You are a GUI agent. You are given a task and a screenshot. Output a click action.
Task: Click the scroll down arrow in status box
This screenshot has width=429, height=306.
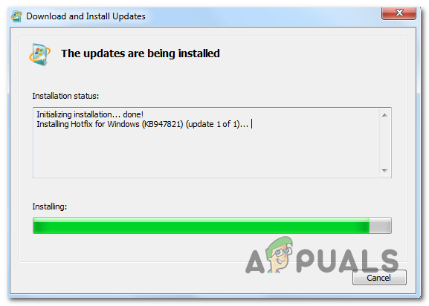click(384, 171)
